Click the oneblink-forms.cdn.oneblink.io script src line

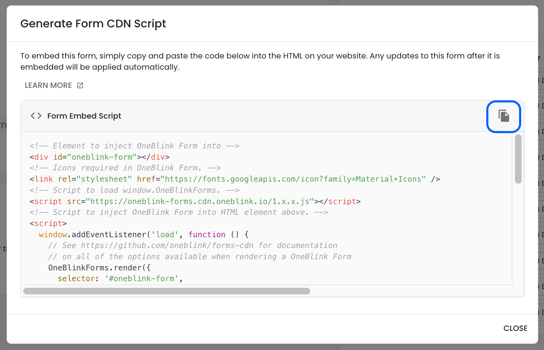pos(195,202)
